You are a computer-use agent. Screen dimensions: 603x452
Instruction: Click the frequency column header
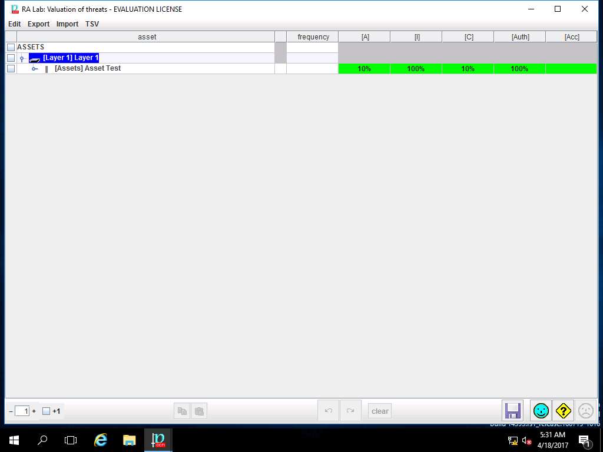[312, 37]
